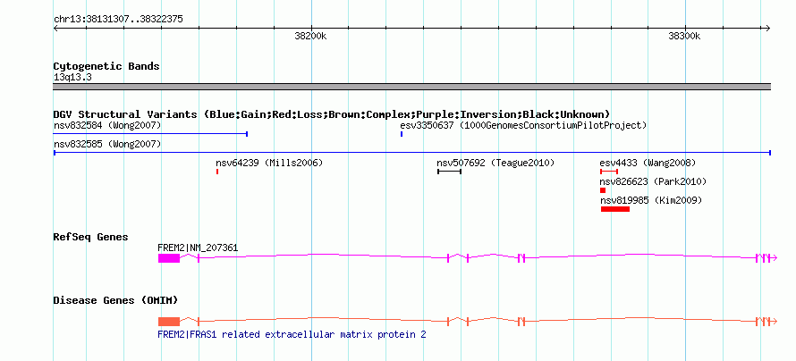Open esv3350637 1000GenomesConsortiumPilotProject label
Image resolution: width=796 pixels, height=361 pixels.
pyautogui.click(x=523, y=125)
